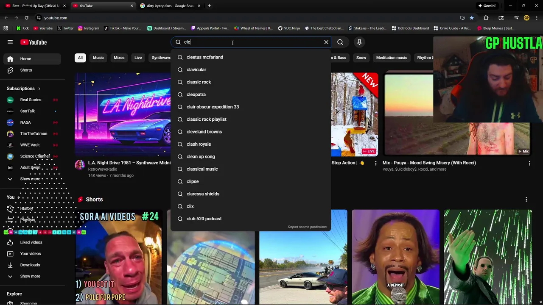Start voice search with the microphone icon

pyautogui.click(x=359, y=42)
